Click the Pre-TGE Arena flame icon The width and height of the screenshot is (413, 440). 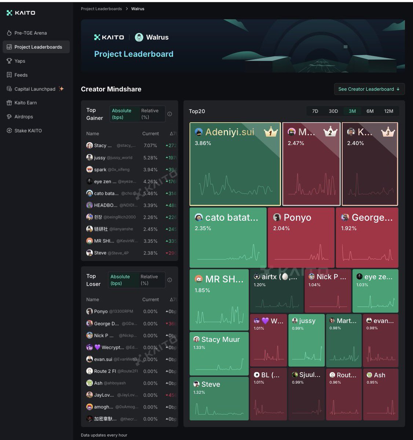tap(9, 33)
